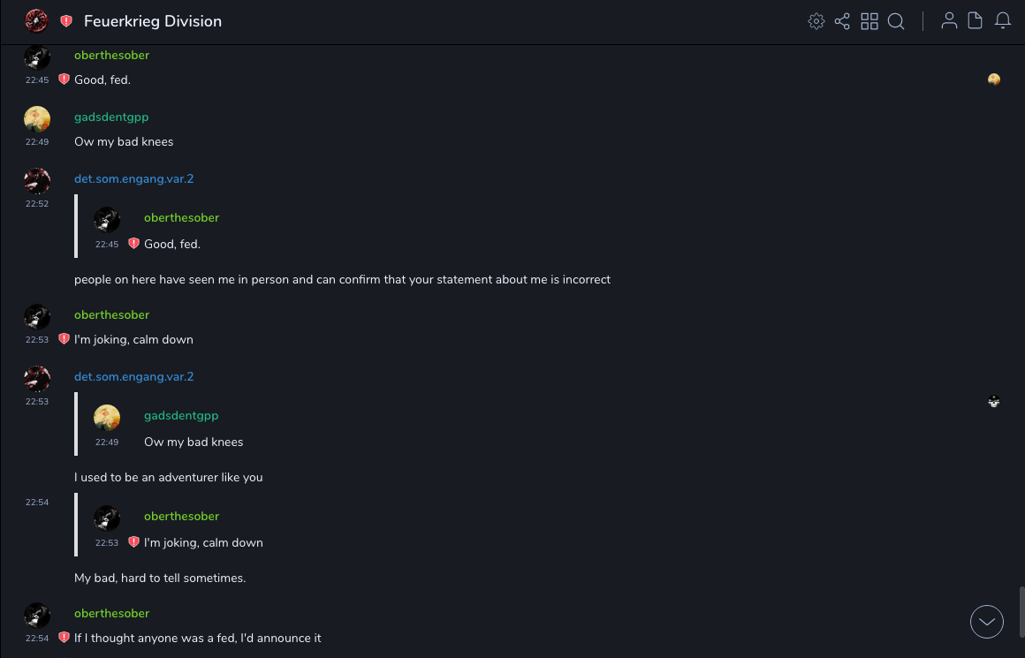Click the 22:52 timestamp

click(x=37, y=203)
